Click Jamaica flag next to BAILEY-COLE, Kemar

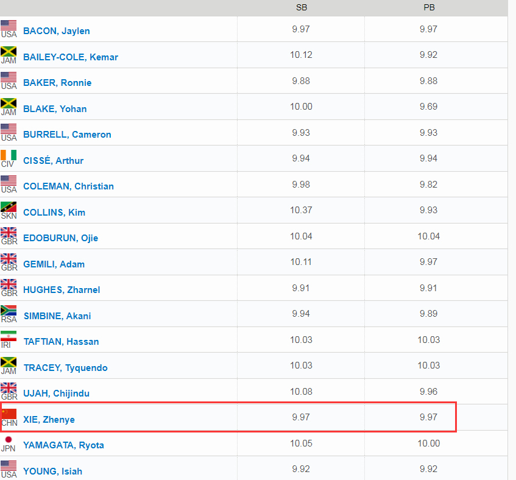(9, 51)
